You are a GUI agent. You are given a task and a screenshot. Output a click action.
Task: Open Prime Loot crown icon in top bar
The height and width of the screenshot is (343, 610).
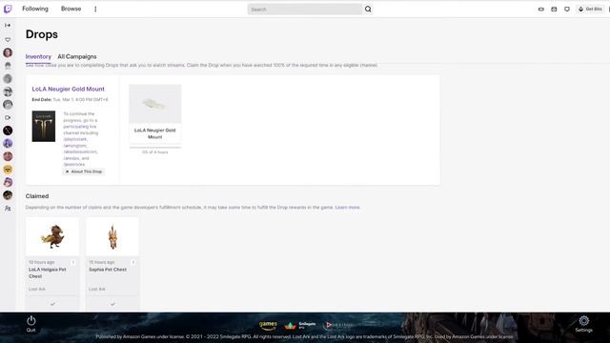541,9
